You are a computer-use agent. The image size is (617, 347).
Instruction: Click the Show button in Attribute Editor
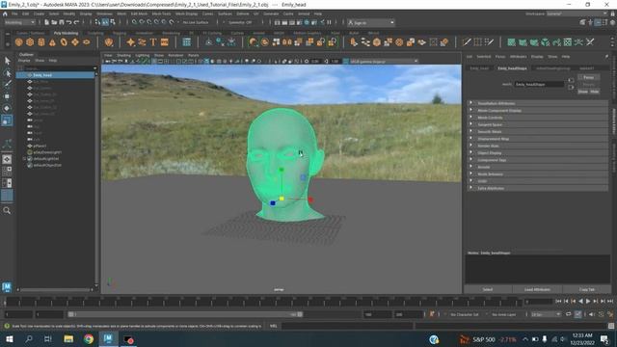point(582,92)
